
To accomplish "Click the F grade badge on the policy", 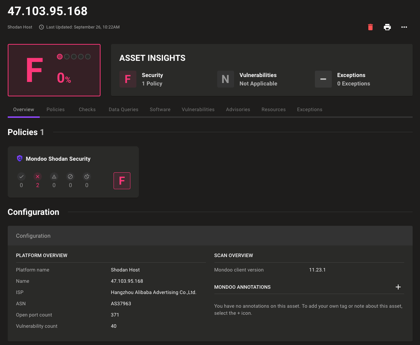I will pos(122,180).
